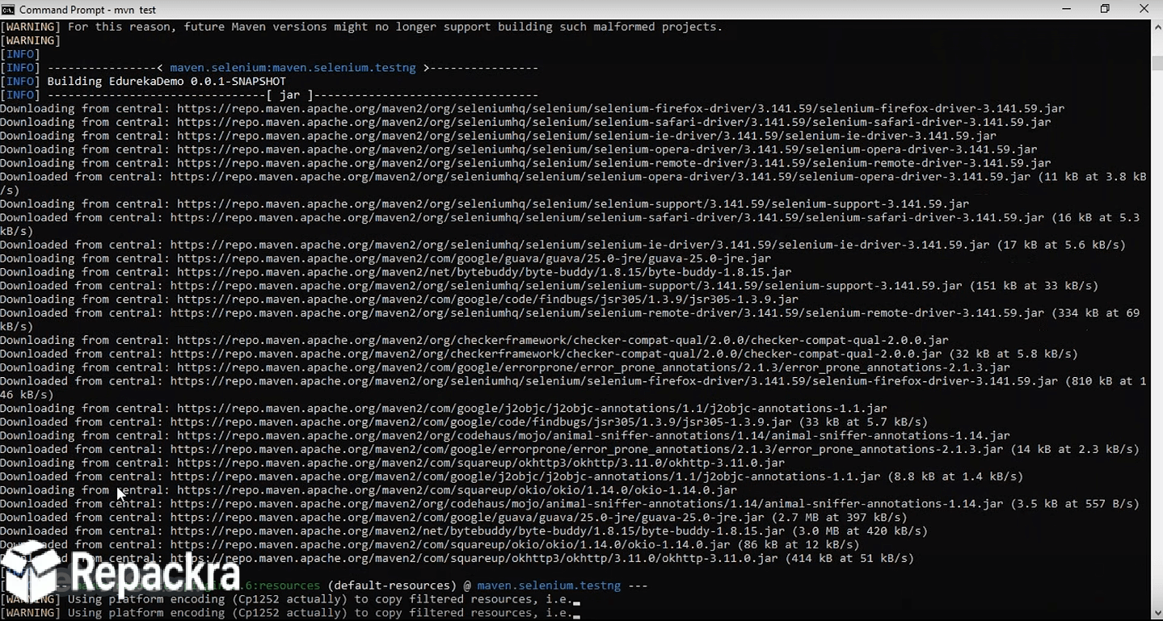Viewport: 1163px width, 621px height.
Task: Click the Downloaded selenium-remote-driver line with '334 kB'
Action: (x=570, y=320)
